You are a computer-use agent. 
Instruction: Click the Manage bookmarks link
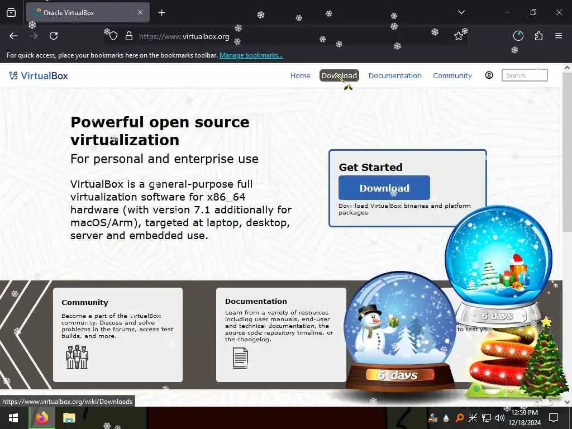tap(251, 55)
